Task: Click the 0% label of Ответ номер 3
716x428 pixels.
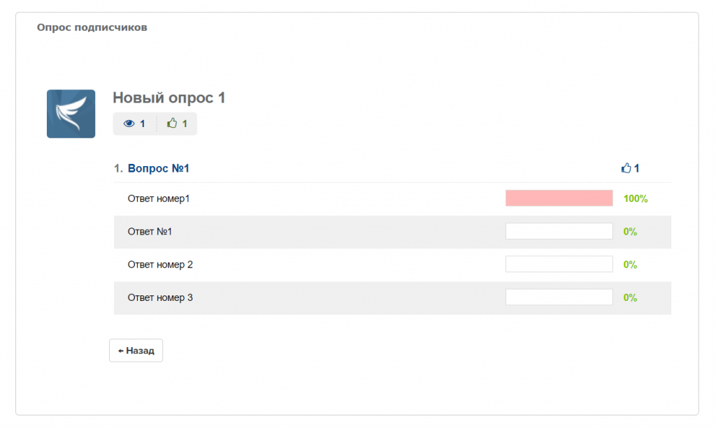Action: click(630, 297)
